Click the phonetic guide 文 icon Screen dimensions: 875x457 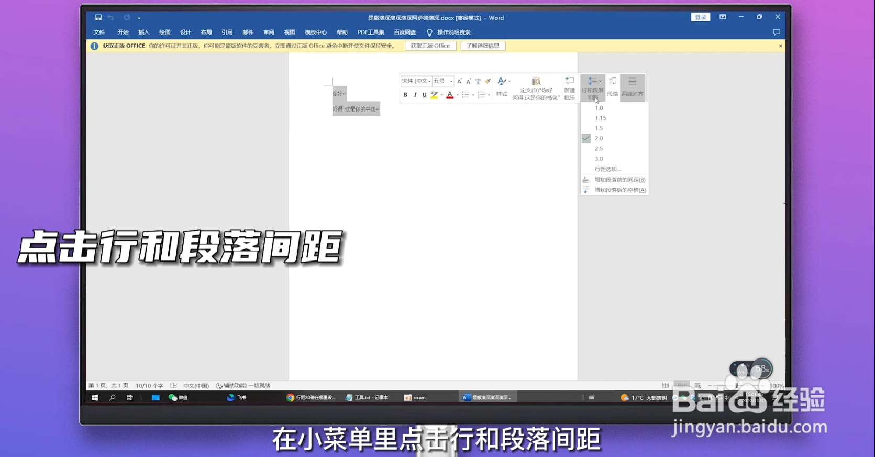478,81
